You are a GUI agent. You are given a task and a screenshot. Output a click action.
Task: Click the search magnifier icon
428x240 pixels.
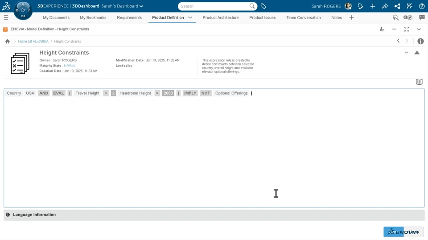coord(252,6)
